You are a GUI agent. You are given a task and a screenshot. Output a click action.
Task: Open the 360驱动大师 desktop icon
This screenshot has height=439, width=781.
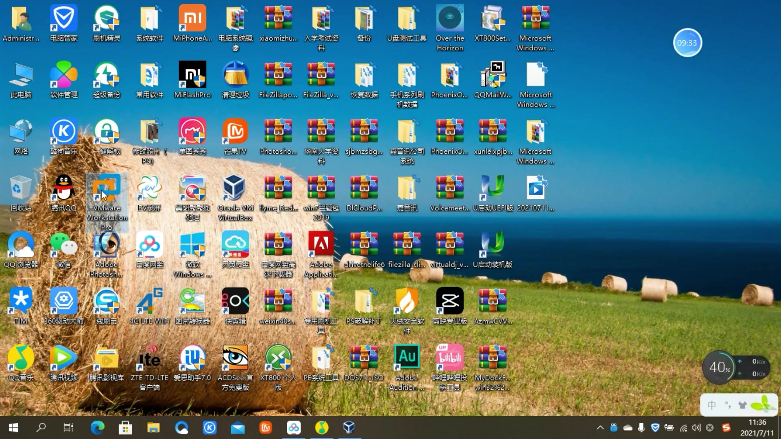(x=64, y=306)
